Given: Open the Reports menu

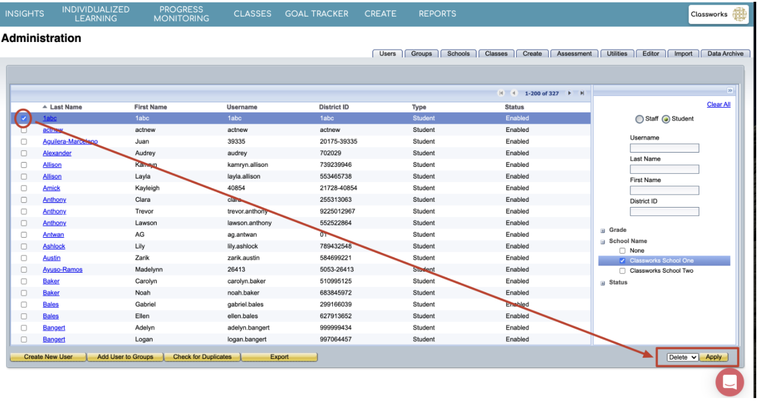Looking at the screenshot, I should [437, 14].
